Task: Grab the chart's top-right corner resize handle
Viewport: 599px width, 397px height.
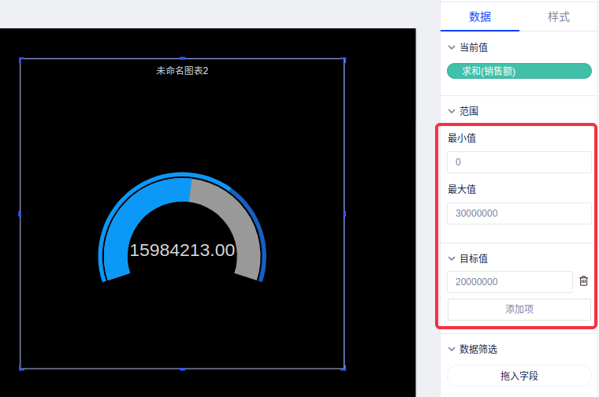Action: [x=344, y=59]
